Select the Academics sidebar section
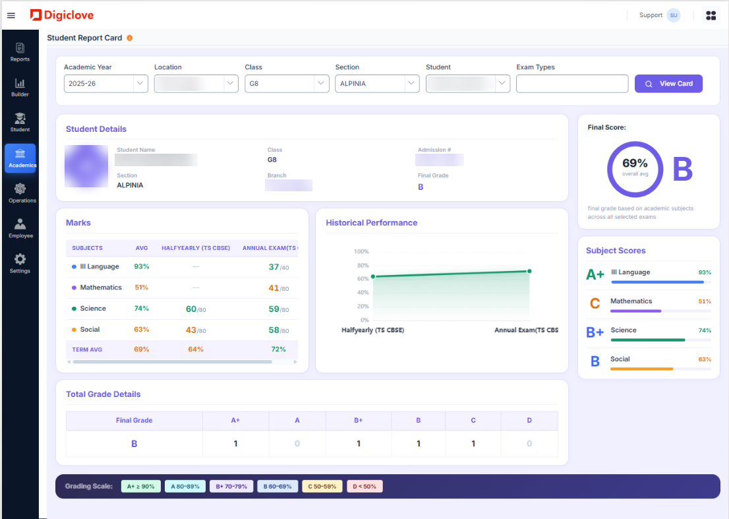The image size is (729, 519). (x=20, y=158)
